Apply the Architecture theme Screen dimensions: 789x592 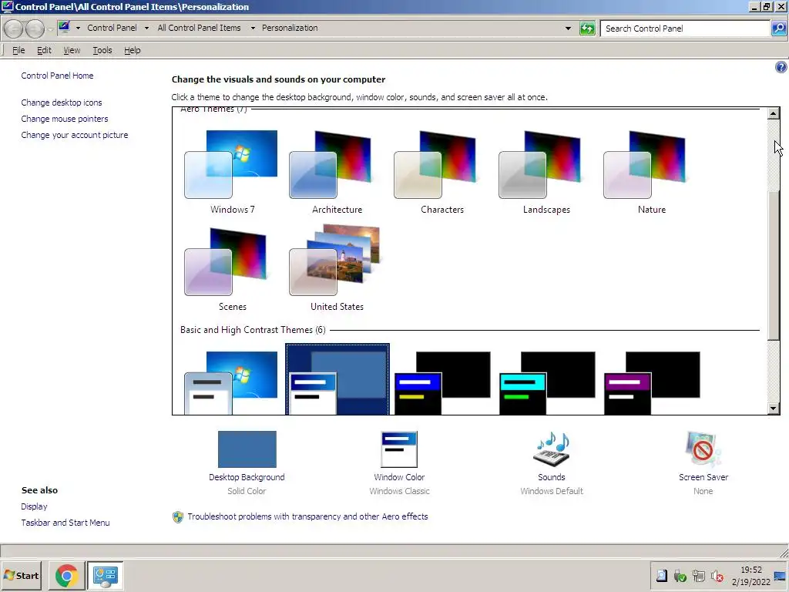tap(336, 173)
